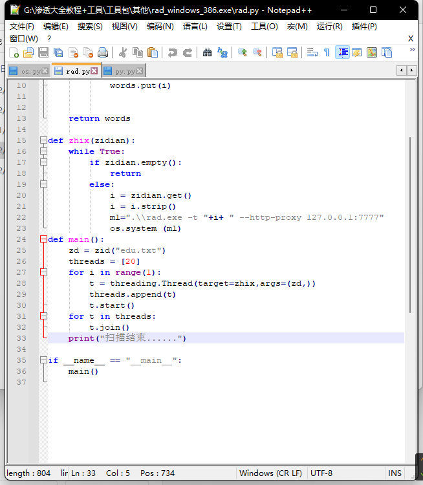
Task: Open Function List panel icon
Action: (387, 52)
